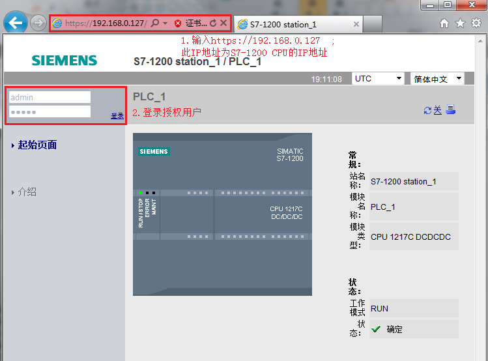Click the green RUN/STOP LED indicator
488x361 pixels.
point(141,193)
